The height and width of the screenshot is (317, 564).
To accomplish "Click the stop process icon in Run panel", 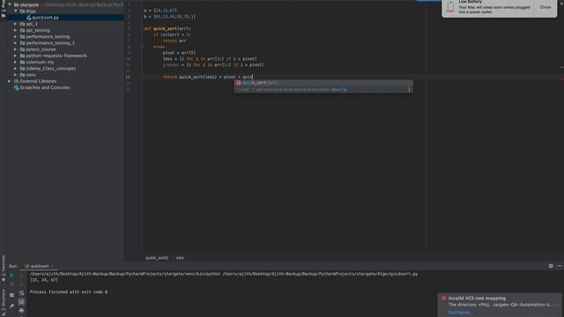I will click(x=11, y=284).
